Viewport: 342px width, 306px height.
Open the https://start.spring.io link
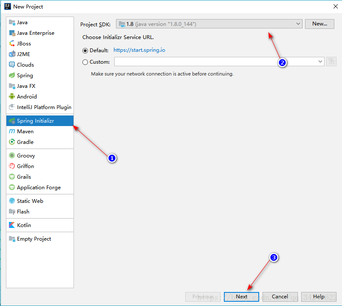tap(139, 50)
